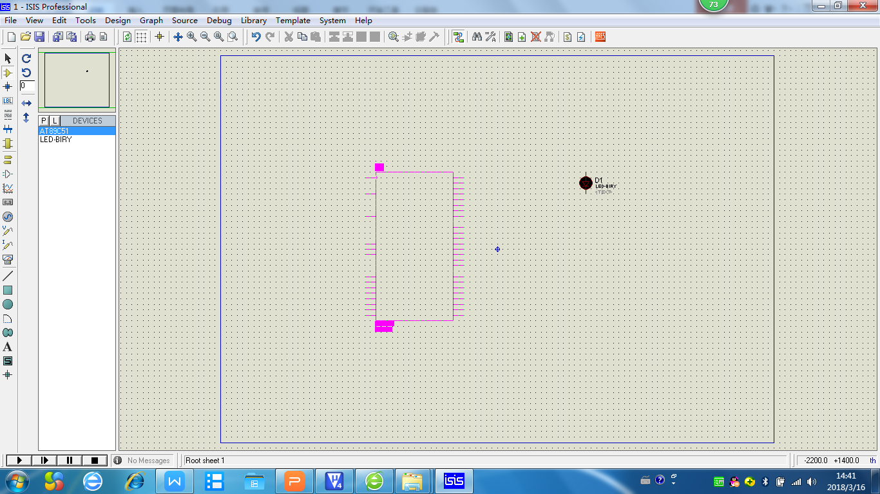Open the Library menu

tap(253, 20)
